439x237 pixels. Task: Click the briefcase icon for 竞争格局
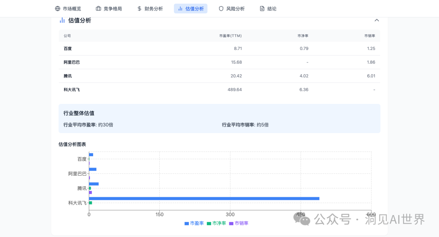(98, 9)
